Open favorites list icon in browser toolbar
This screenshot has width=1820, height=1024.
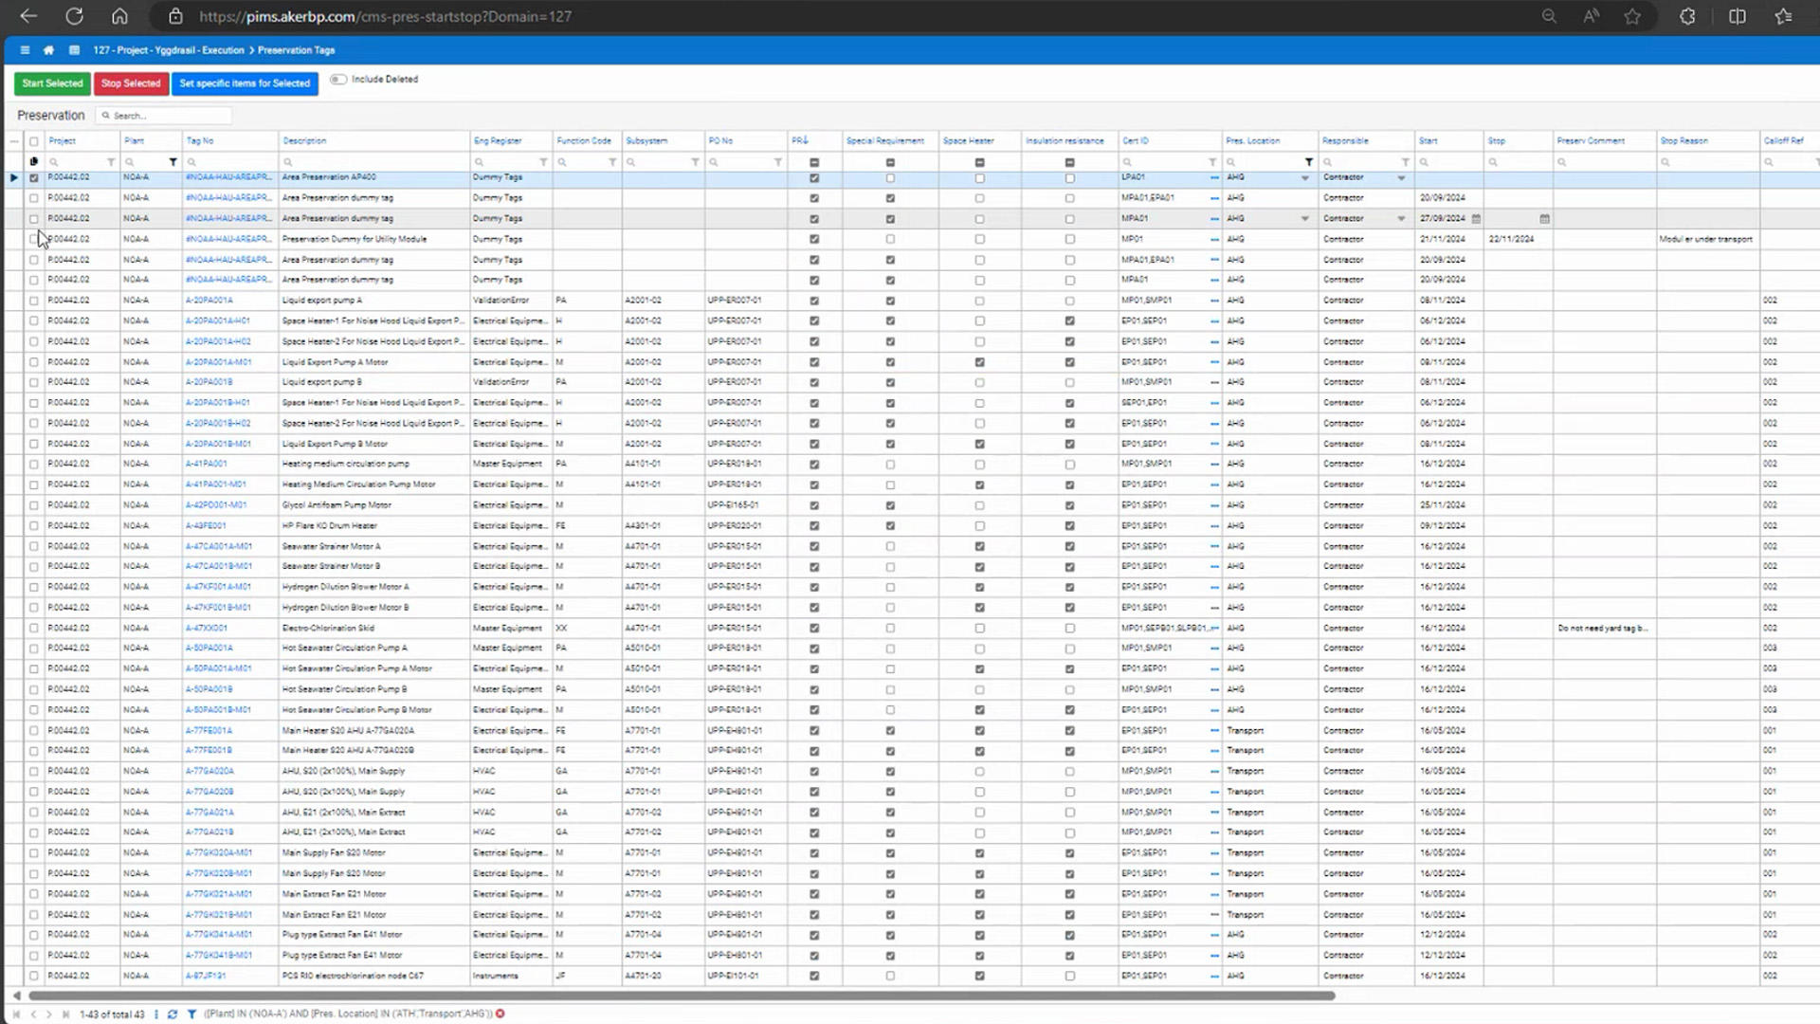[1783, 16]
